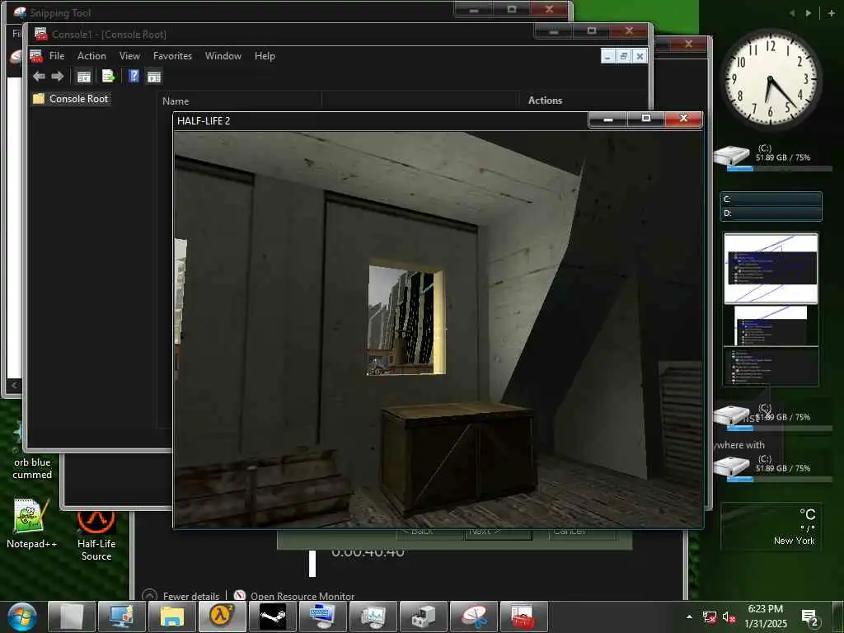Open the View menu in Console1
The image size is (844, 633).
point(129,56)
